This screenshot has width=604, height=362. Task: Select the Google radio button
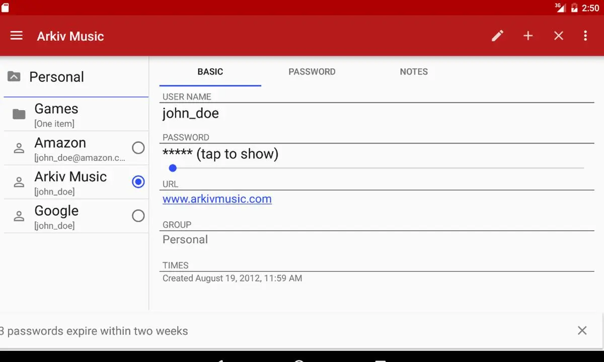(138, 216)
